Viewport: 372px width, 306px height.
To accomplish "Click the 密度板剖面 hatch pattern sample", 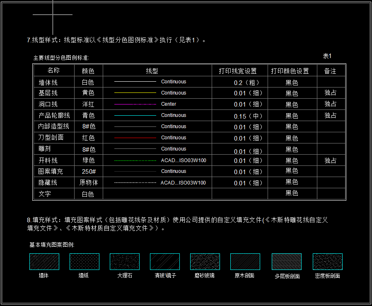I will tap(328, 262).
